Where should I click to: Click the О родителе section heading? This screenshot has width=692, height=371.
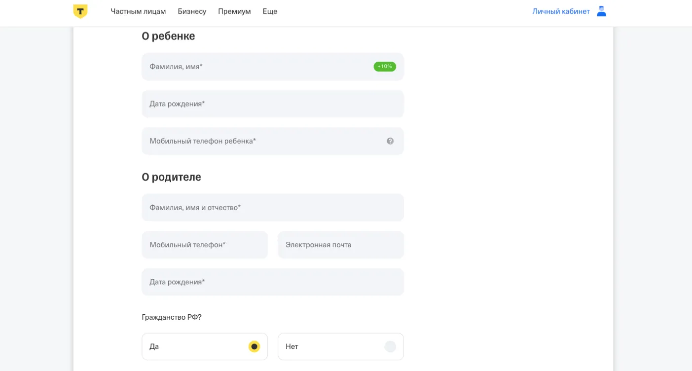[x=171, y=177]
